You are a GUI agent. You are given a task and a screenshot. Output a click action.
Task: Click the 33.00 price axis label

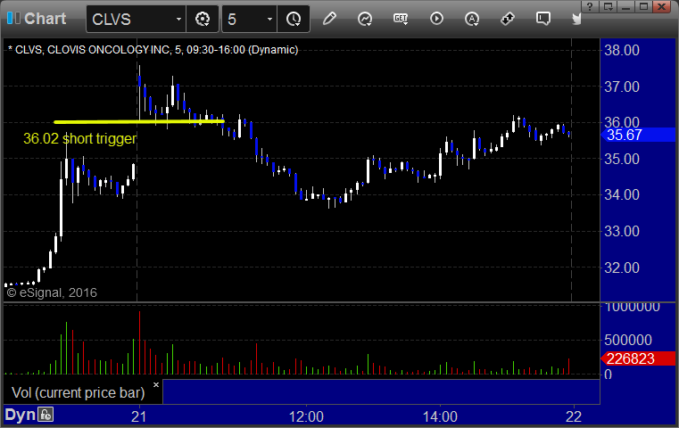[622, 232]
